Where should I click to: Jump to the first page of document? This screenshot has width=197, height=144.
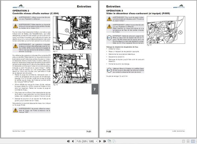point(68,141)
